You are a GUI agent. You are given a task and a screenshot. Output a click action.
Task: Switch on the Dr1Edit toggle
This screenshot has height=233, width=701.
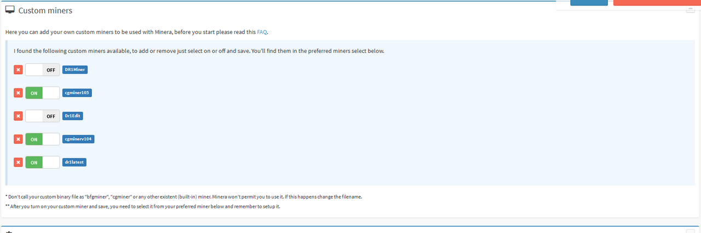coord(42,116)
